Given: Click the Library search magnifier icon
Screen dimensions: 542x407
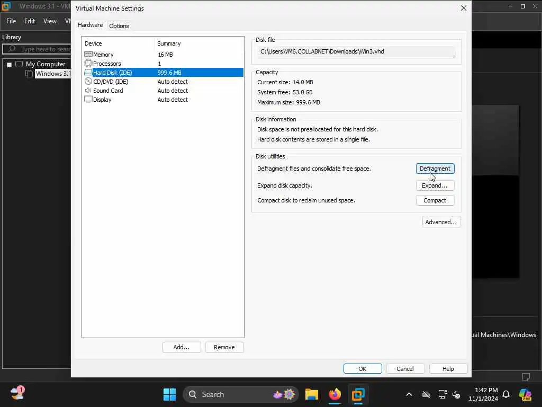Looking at the screenshot, I should tap(12, 49).
